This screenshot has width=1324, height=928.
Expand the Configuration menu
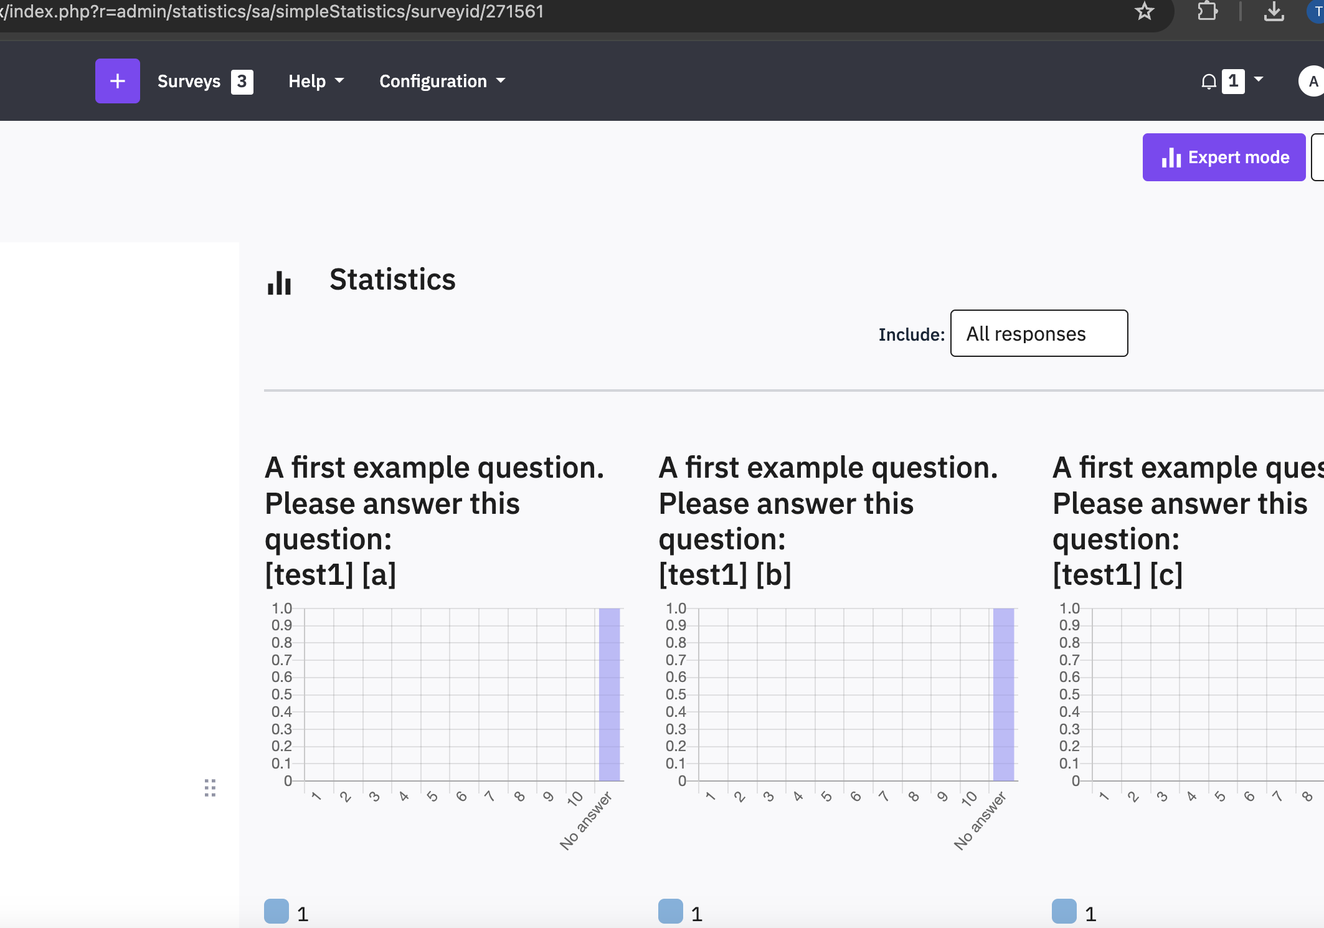[x=442, y=81]
